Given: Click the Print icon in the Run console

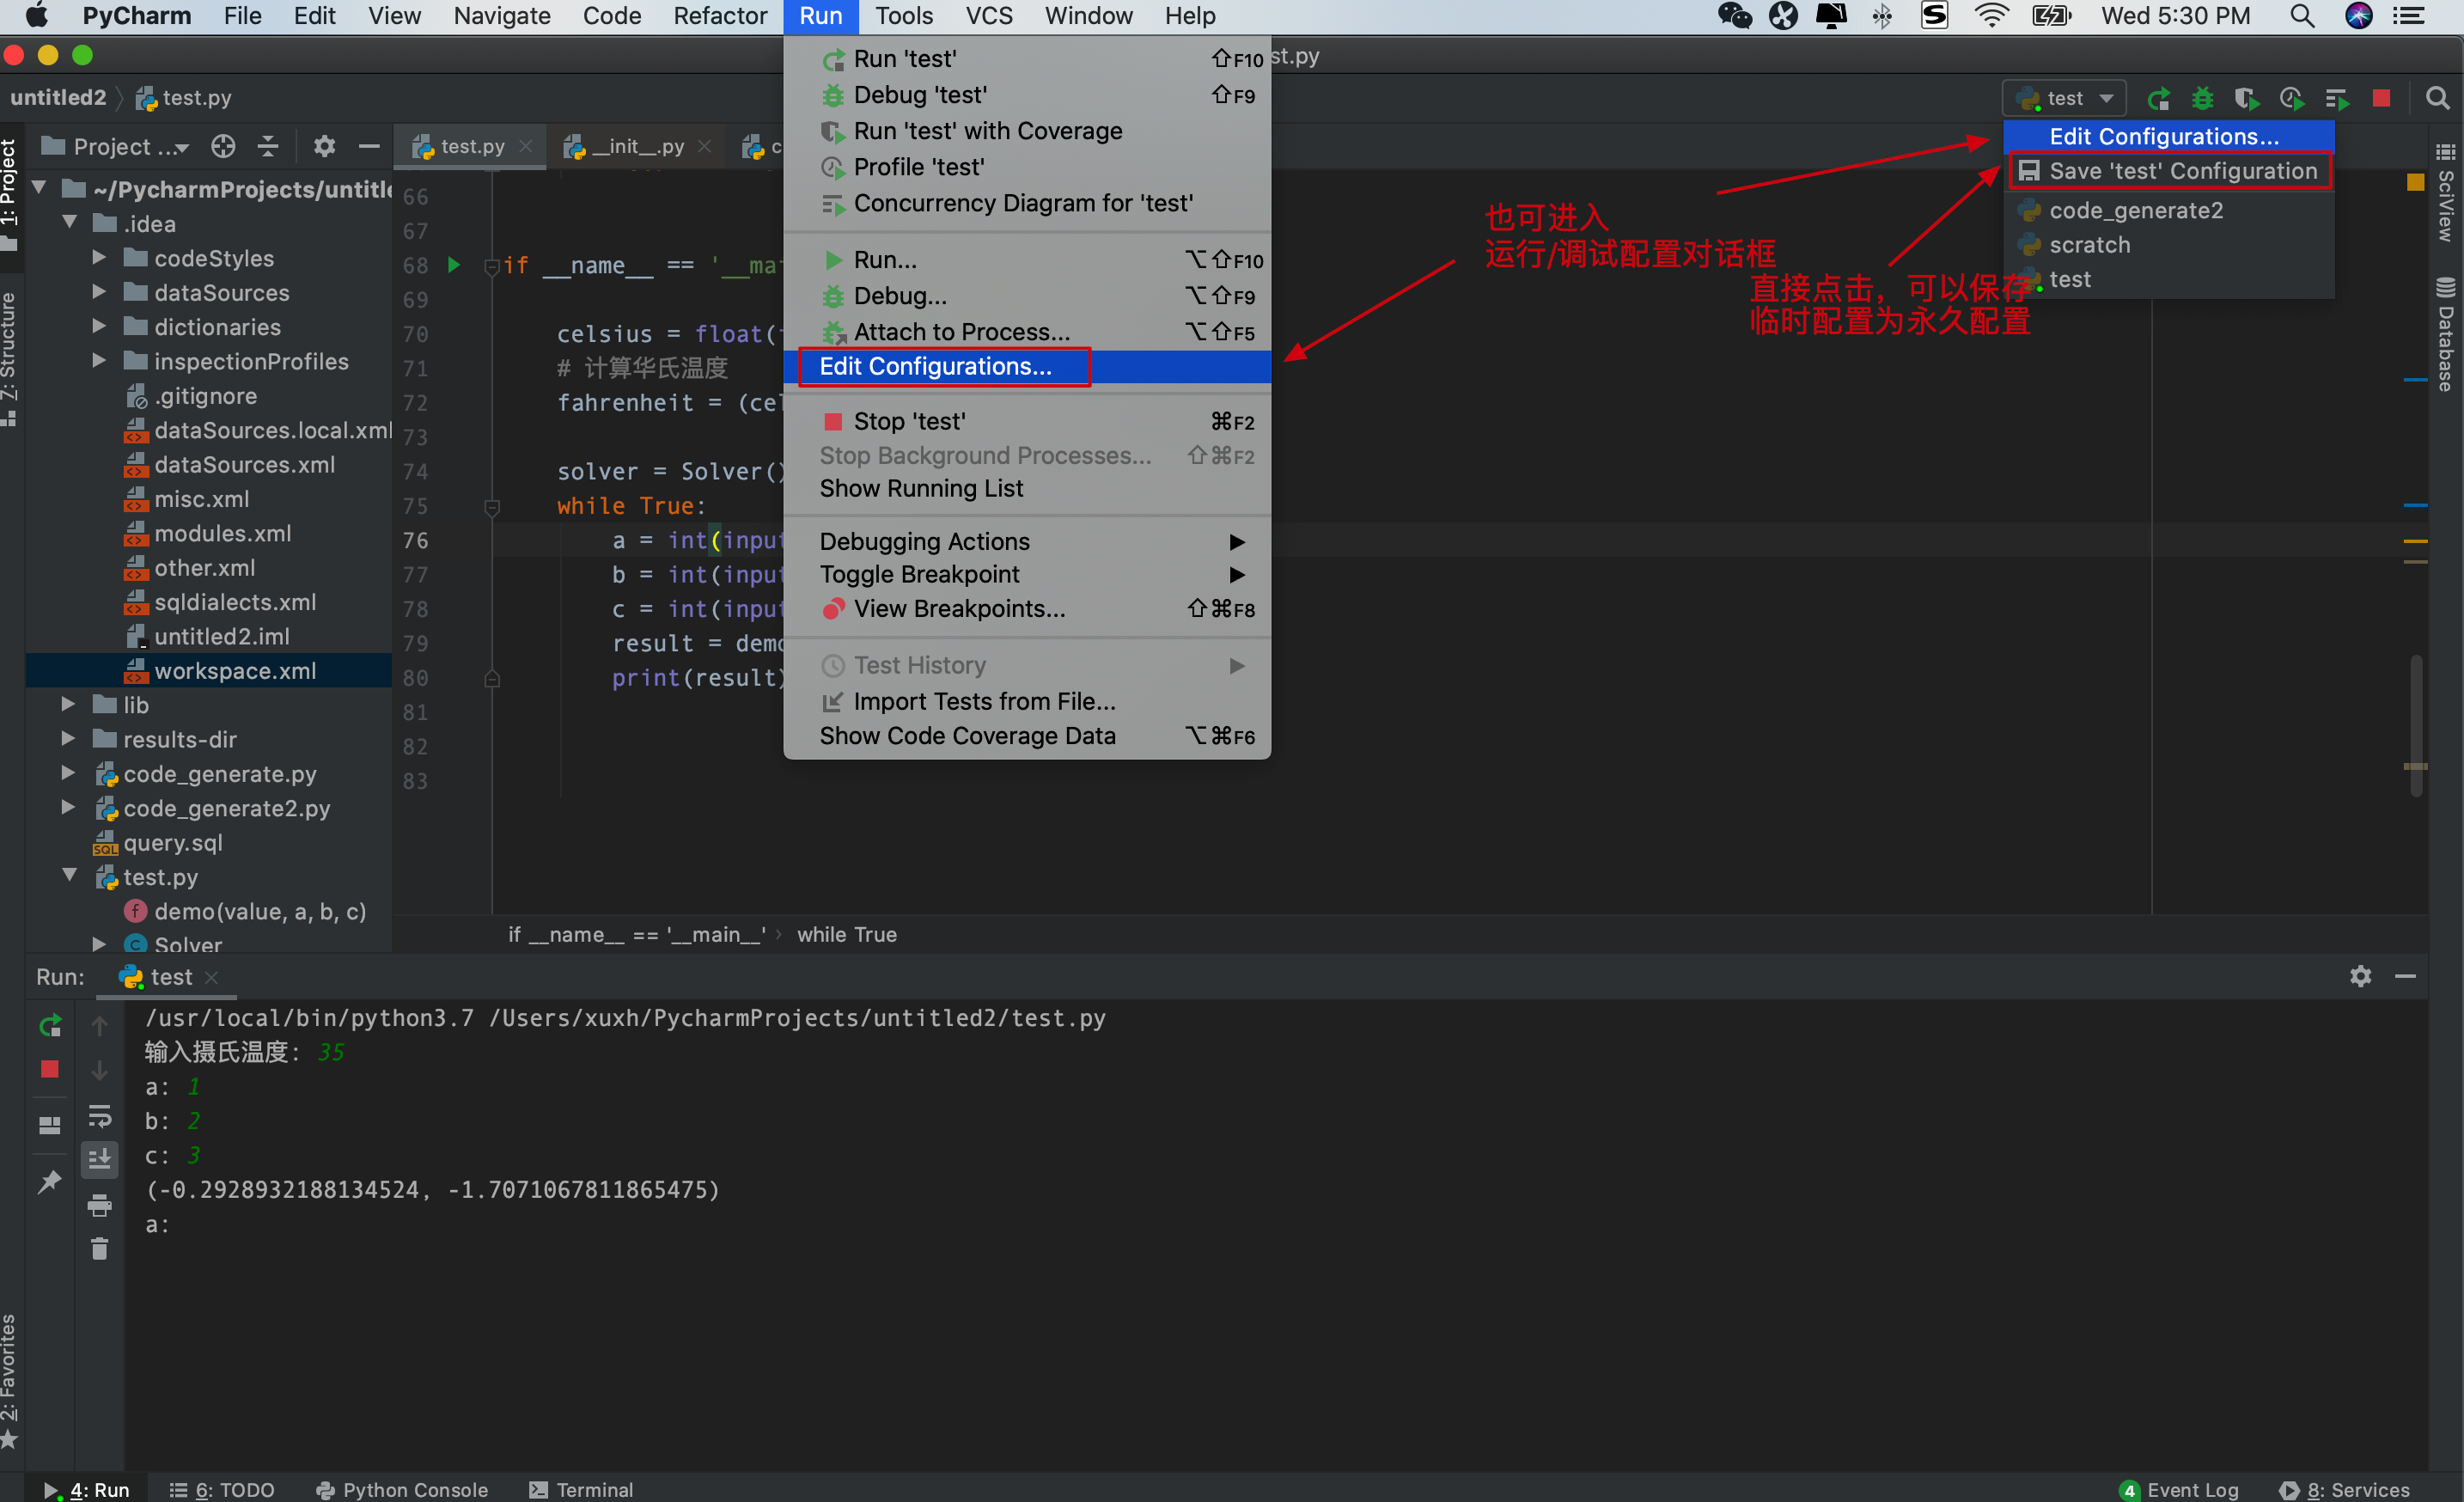Looking at the screenshot, I should (x=100, y=1205).
